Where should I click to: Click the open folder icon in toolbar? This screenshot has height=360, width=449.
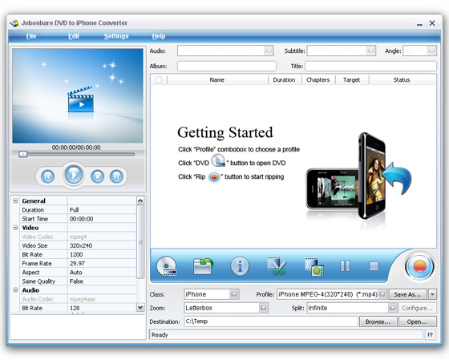tap(203, 266)
